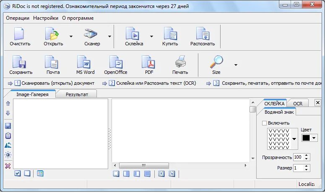Open the Цвет color dropdown arrow
The height and width of the screenshot is (193, 325).
coord(314,138)
